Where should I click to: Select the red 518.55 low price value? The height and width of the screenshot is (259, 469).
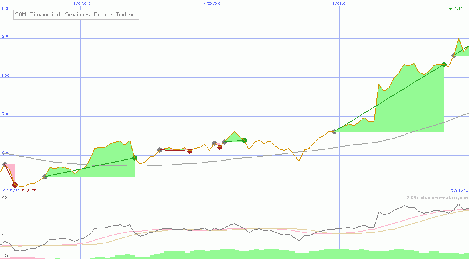[x=29, y=191]
